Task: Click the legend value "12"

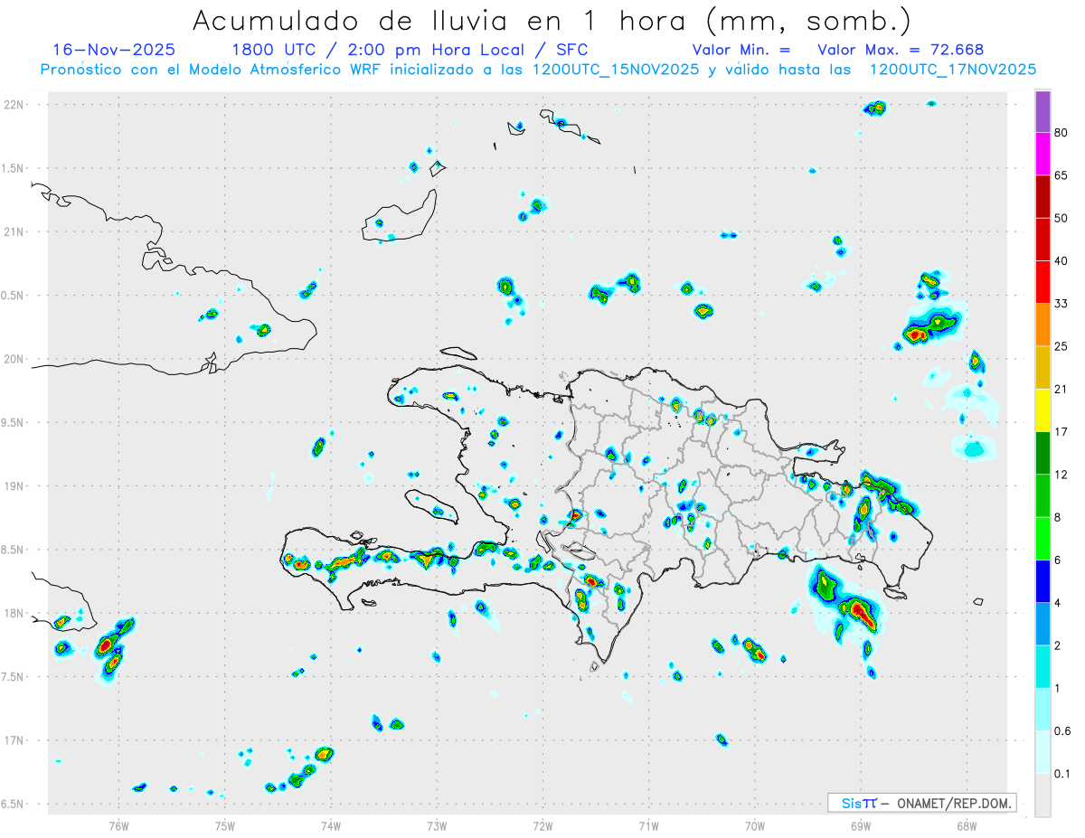Action: (x=1061, y=475)
